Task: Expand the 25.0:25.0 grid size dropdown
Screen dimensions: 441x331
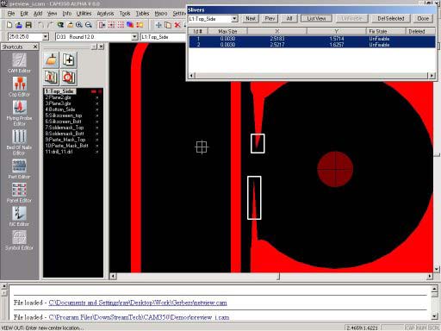Action: (x=46, y=37)
